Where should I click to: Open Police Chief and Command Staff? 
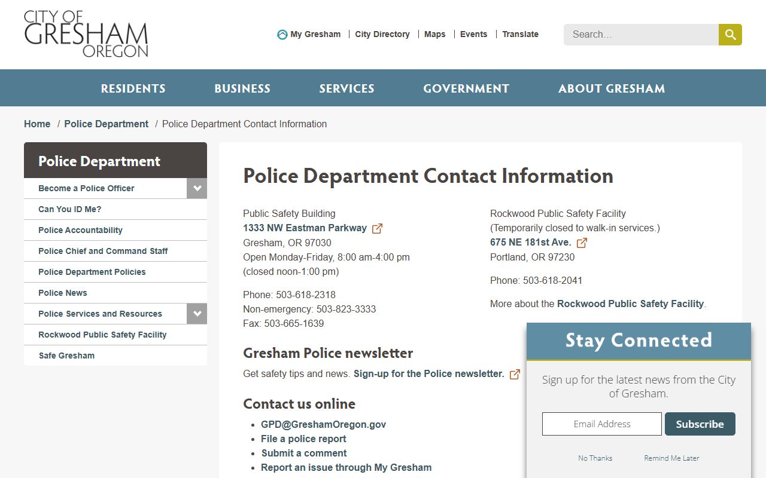point(103,251)
